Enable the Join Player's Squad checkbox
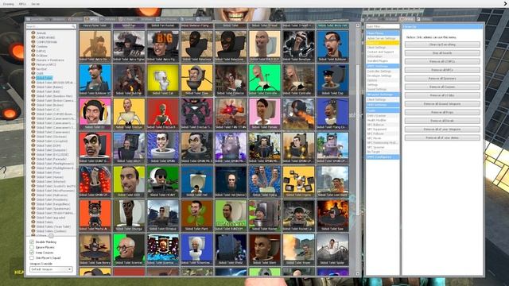Screen dimensions: 509x286 (32, 257)
